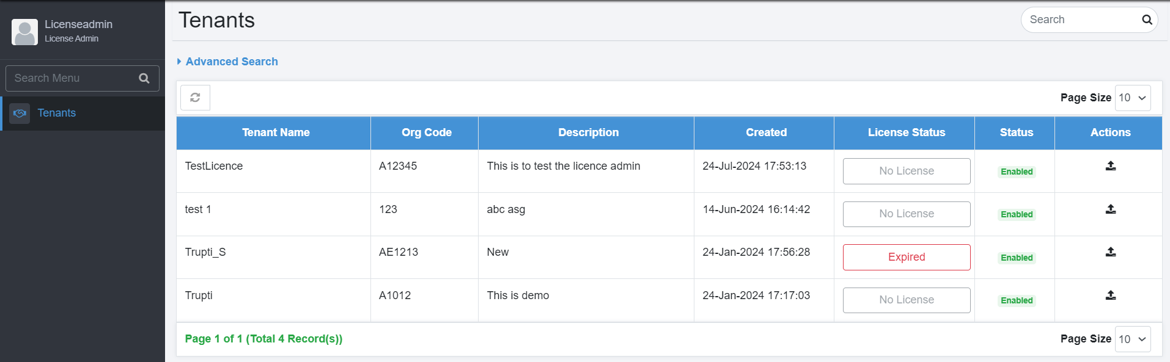This screenshot has height=362, width=1170.
Task: Click Enabled status badge for Trupti_S
Action: [1016, 258]
